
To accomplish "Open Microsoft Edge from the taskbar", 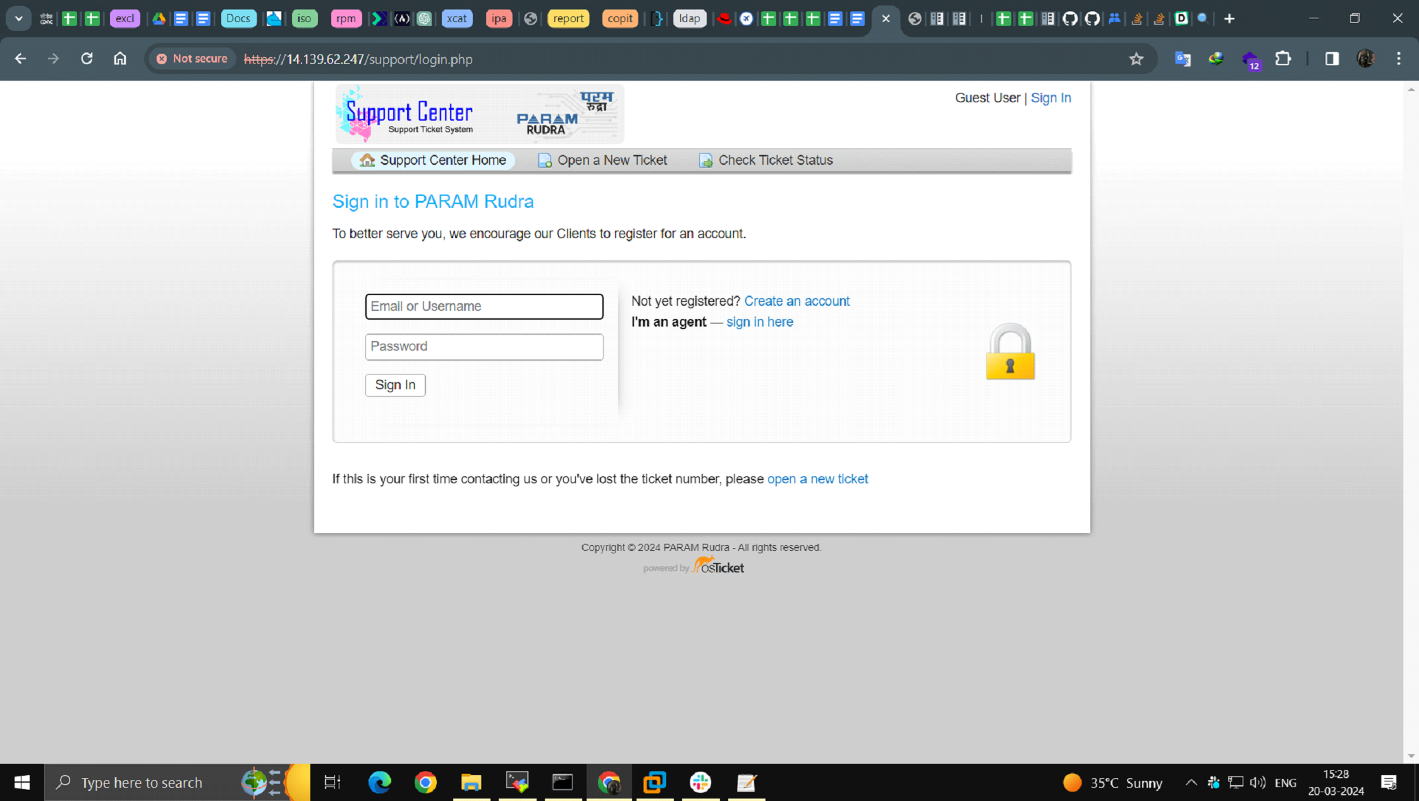I will (x=379, y=782).
